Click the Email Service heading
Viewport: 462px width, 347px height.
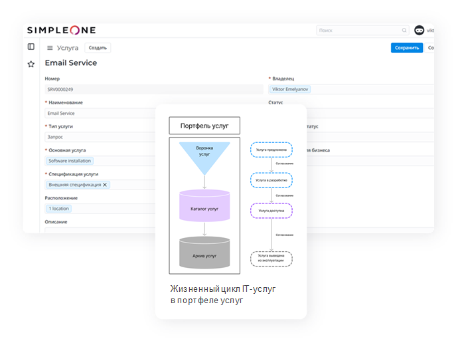pyautogui.click(x=71, y=63)
